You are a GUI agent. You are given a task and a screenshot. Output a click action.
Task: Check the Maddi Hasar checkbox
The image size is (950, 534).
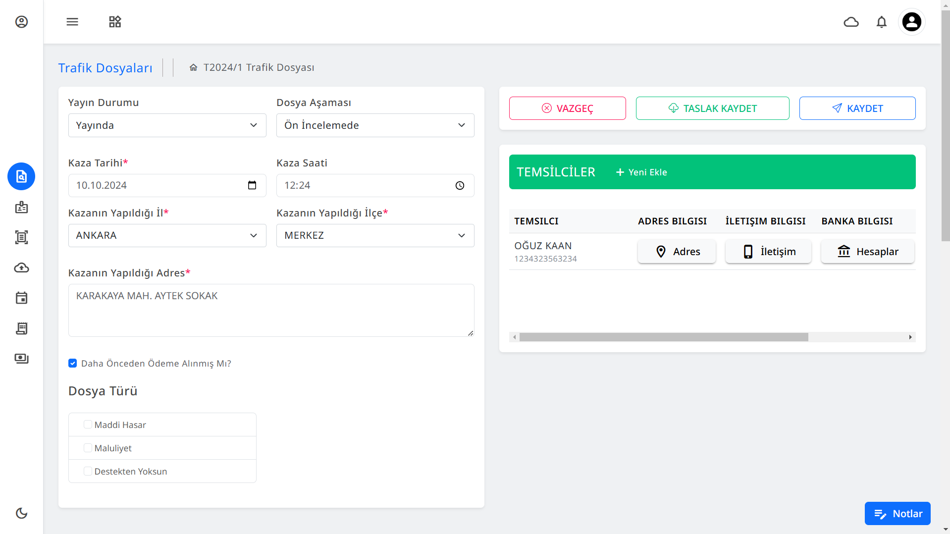pos(88,425)
